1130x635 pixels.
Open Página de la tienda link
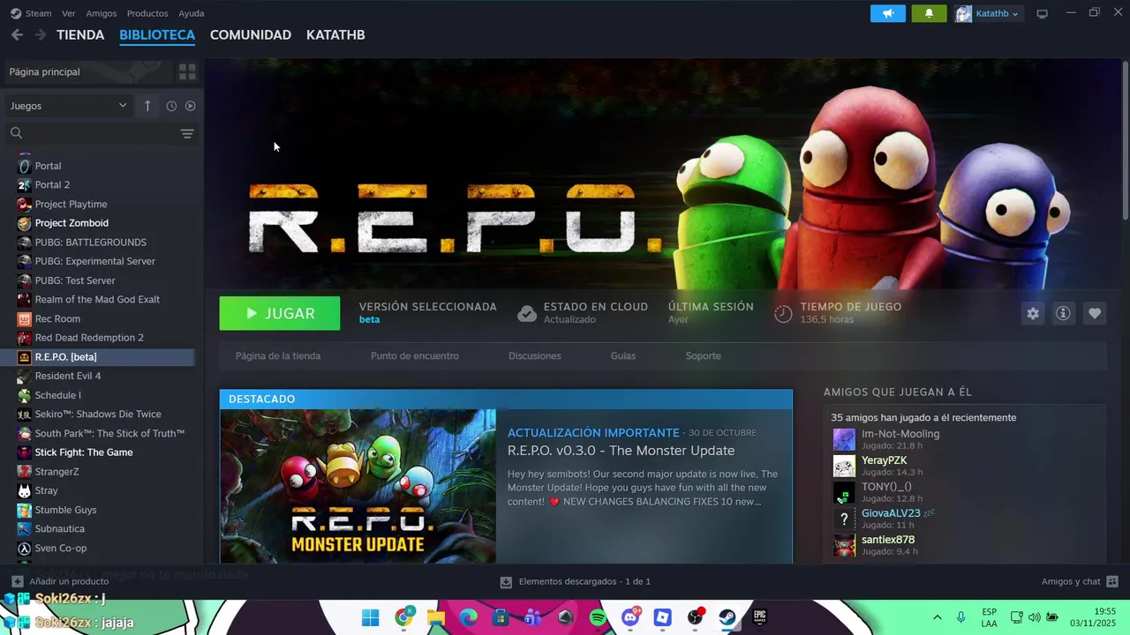point(278,355)
